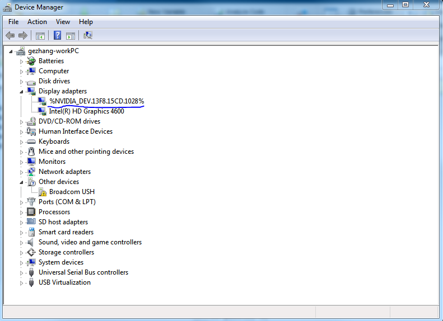Click the Keyboards category icon
This screenshot has height=321, width=443.
[x=31, y=141]
